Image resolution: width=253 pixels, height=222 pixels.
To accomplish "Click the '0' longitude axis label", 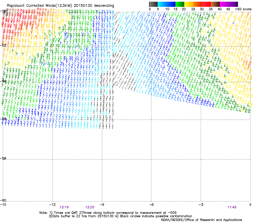I will pyautogui.click(x=250, y=205).
